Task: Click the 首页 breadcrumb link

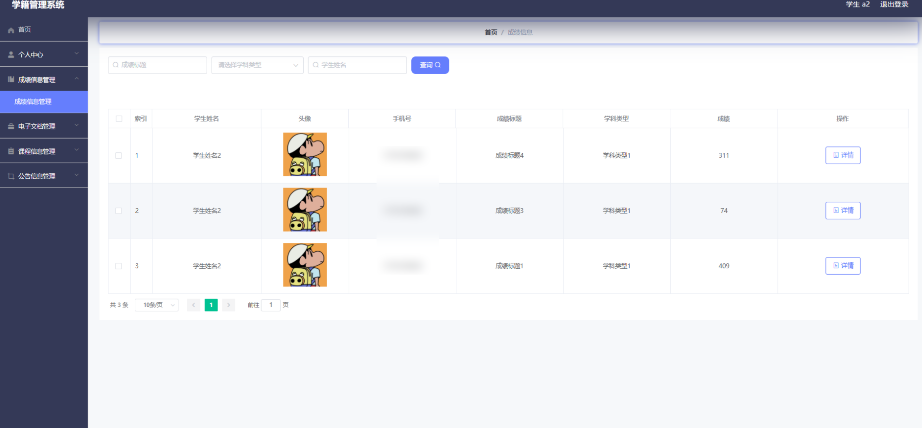Action: (491, 33)
